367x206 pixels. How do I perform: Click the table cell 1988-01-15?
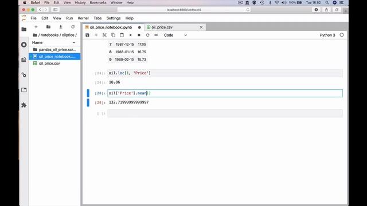(124, 52)
